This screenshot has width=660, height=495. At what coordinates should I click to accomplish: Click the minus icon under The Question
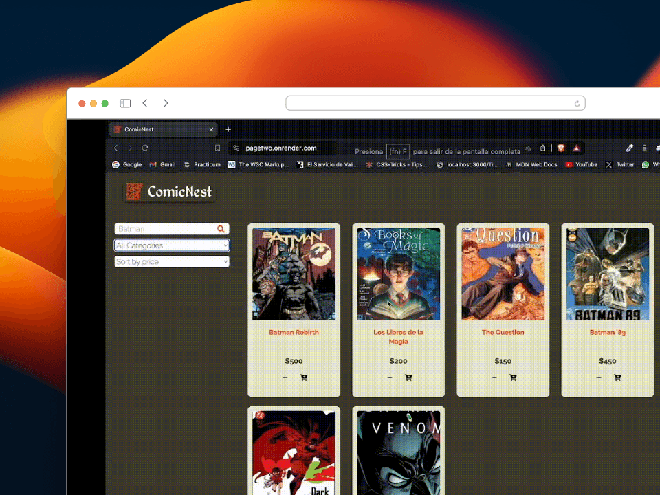coord(494,377)
